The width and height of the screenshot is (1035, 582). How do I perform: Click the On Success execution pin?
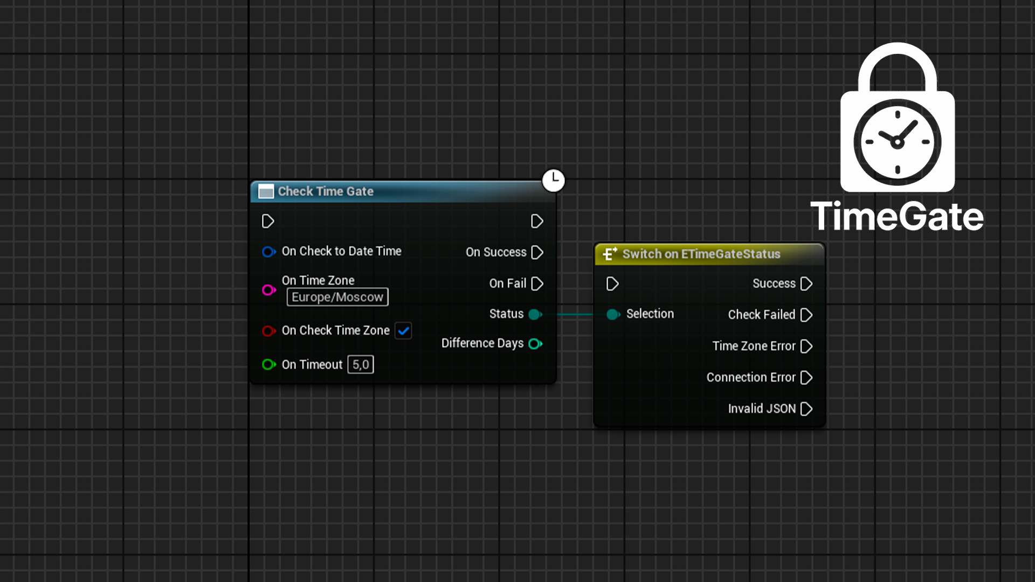(537, 252)
